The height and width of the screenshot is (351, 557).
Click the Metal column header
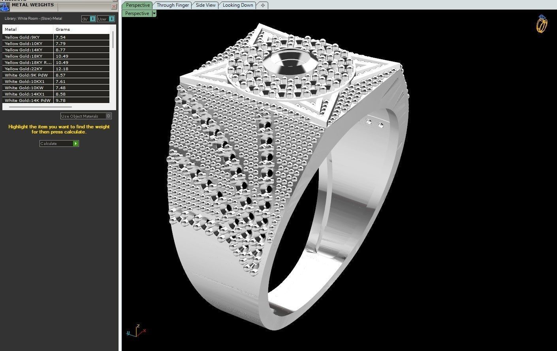pos(28,29)
